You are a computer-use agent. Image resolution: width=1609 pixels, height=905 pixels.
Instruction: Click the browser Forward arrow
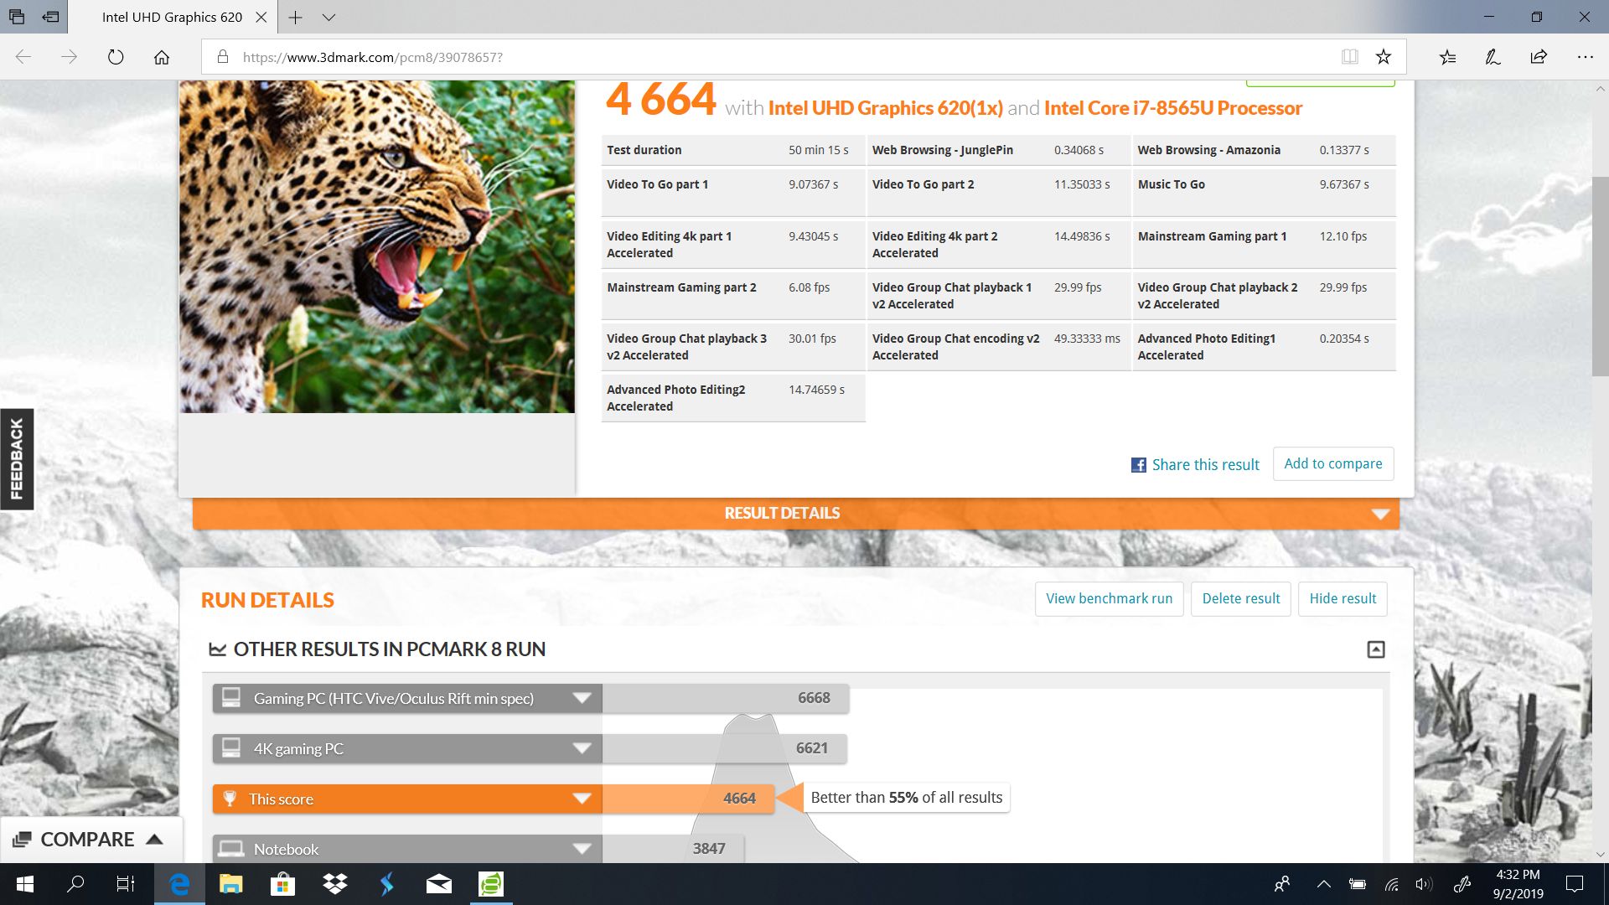coord(70,57)
